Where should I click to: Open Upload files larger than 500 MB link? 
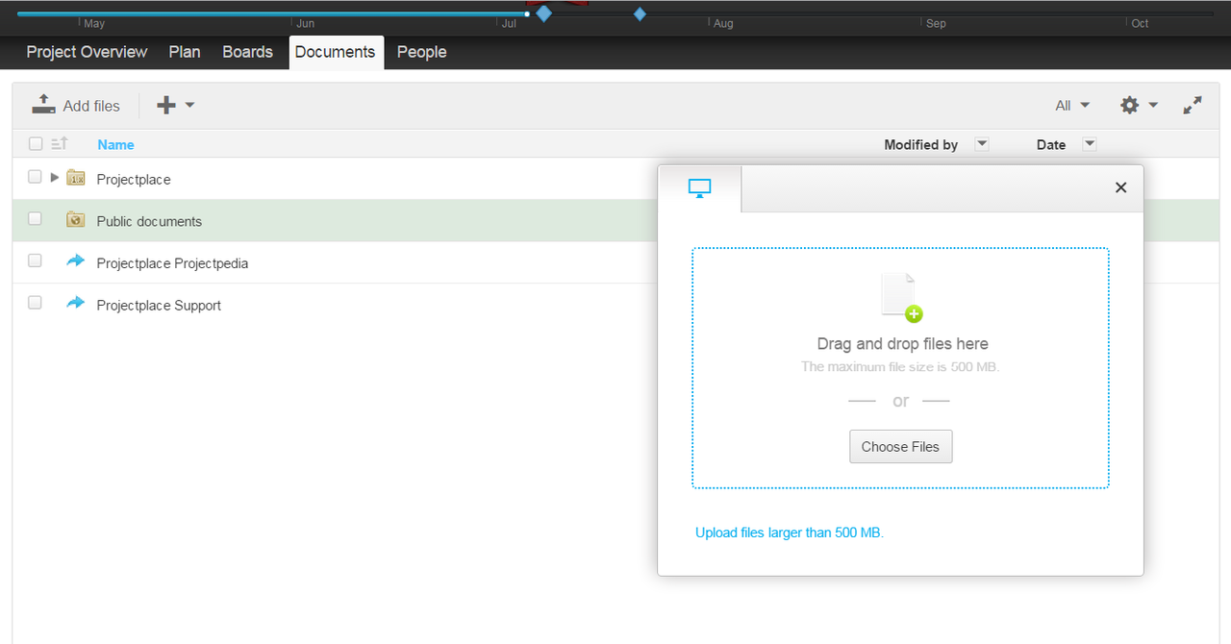point(790,533)
